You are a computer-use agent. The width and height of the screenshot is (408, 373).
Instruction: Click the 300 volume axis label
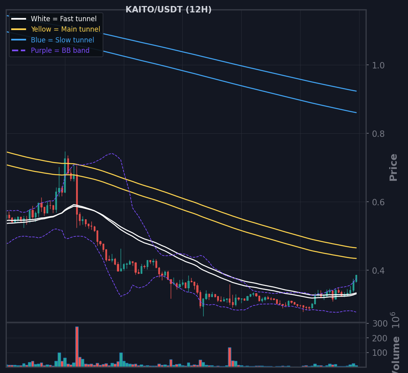(380, 324)
